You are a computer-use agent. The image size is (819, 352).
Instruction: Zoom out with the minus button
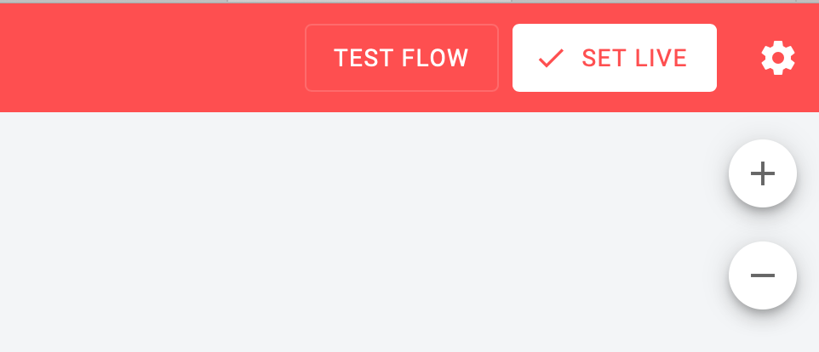pyautogui.click(x=762, y=275)
